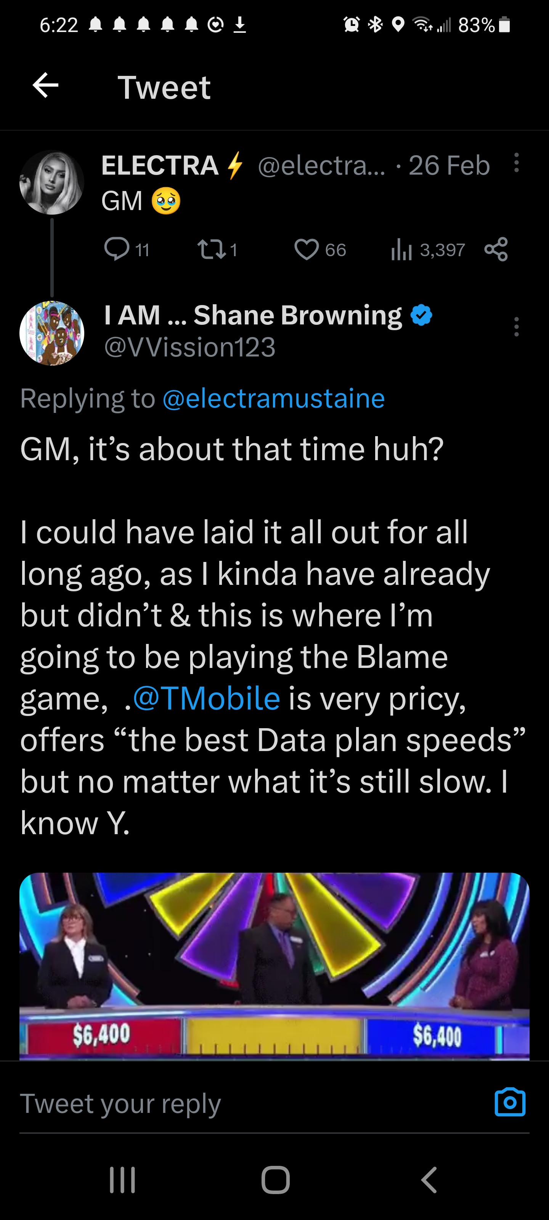Tap the back arrow beside Tweet
The image size is (549, 1220).
pos(45,86)
